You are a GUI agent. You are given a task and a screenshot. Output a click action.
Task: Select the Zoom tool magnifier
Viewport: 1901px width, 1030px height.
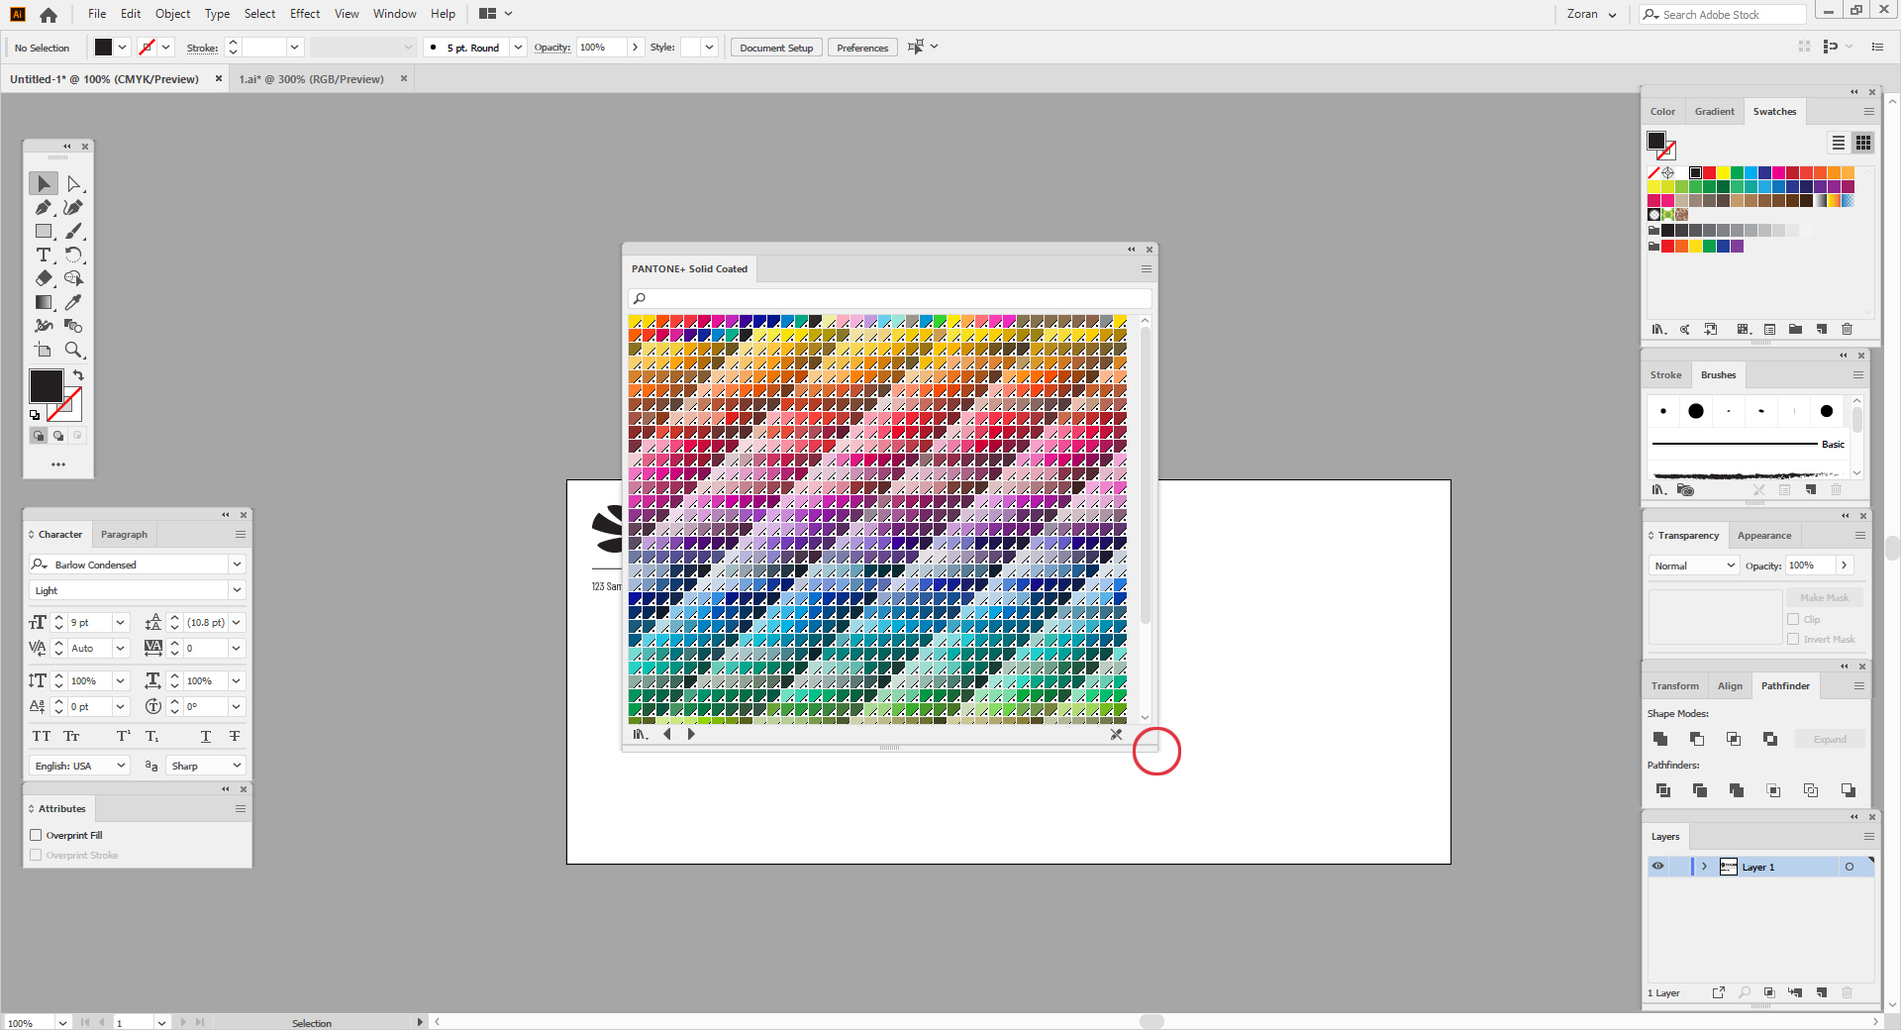73,350
